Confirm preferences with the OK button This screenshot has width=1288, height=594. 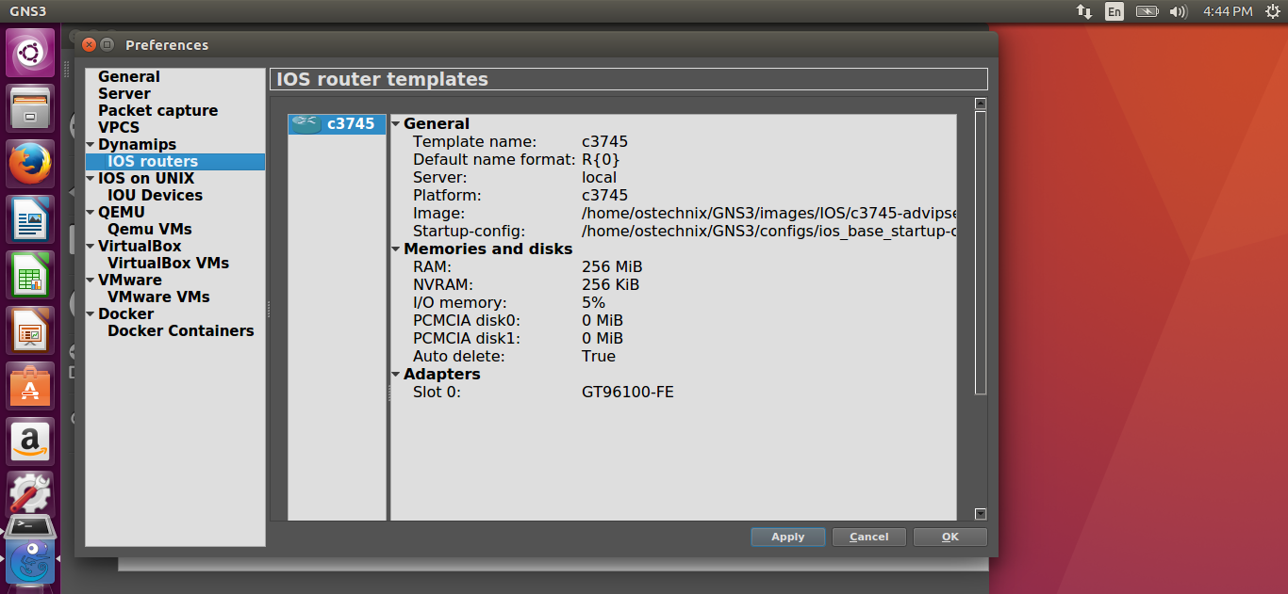click(949, 537)
